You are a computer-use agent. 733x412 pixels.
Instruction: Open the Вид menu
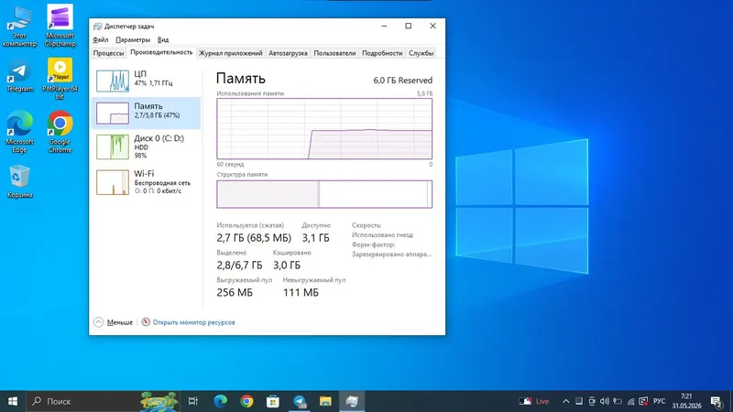point(163,39)
